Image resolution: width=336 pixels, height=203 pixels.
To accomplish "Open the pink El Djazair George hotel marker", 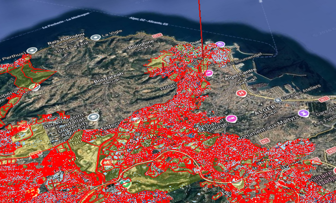I will (x=232, y=118).
